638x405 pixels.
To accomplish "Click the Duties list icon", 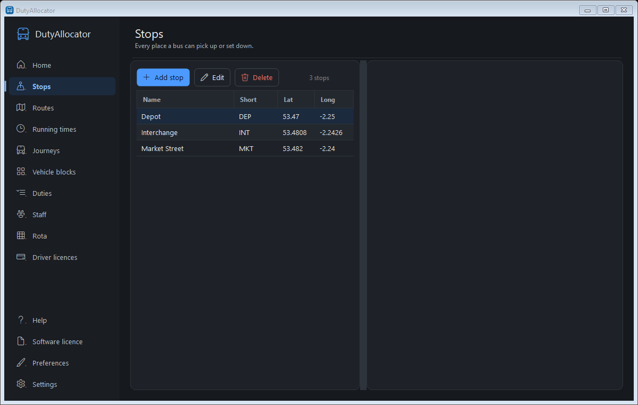I will [x=21, y=193].
